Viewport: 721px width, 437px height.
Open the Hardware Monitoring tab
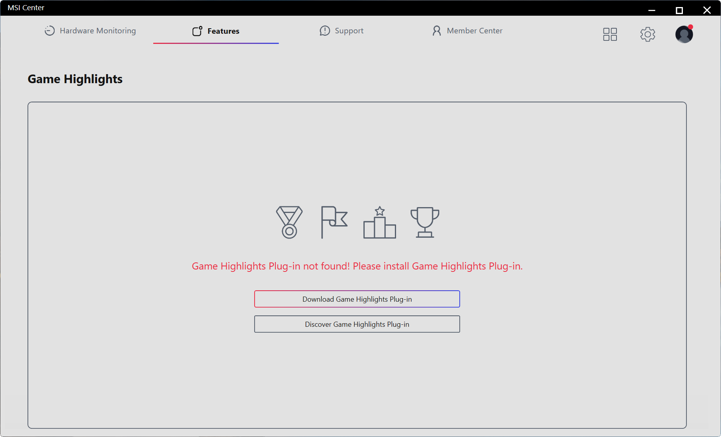pos(90,31)
